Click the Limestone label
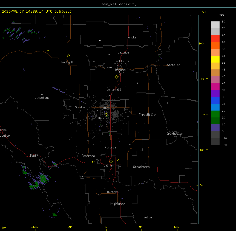 point(42,98)
